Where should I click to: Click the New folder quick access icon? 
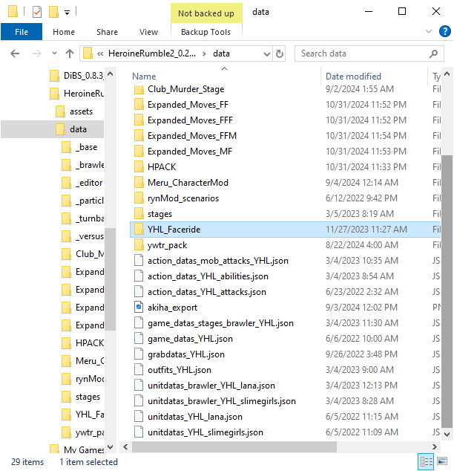(x=53, y=12)
